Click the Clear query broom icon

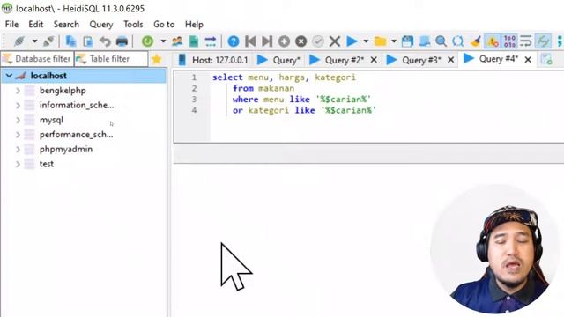(475, 41)
